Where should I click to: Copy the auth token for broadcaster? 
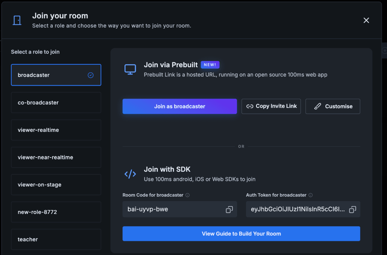[352, 209]
